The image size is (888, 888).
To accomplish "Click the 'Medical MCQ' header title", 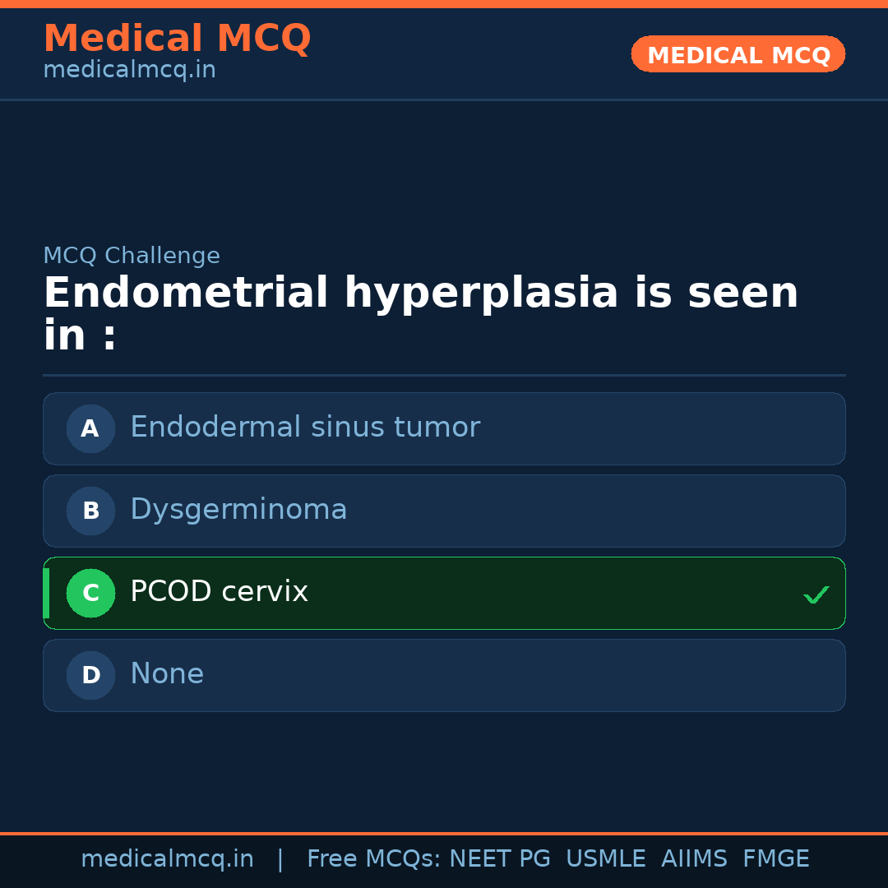I will [177, 39].
